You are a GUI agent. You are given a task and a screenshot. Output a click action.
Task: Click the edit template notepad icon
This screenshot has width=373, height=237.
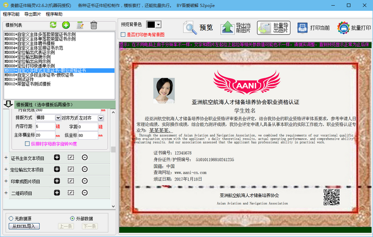pos(80,25)
